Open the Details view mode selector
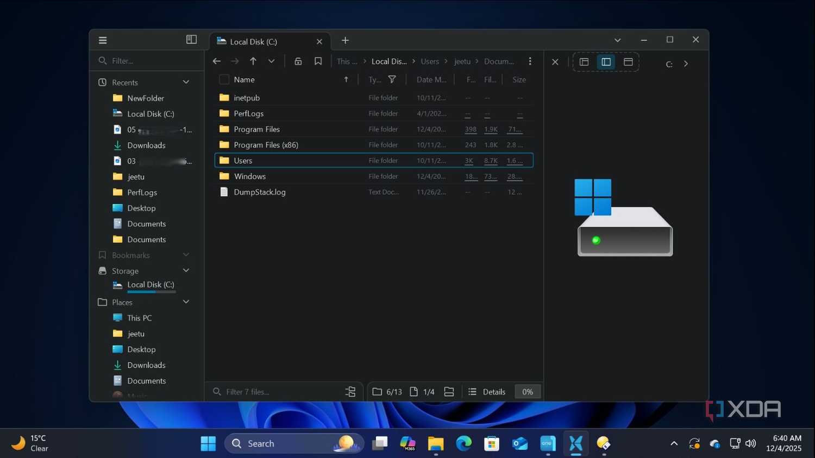815x458 pixels. coord(487,392)
